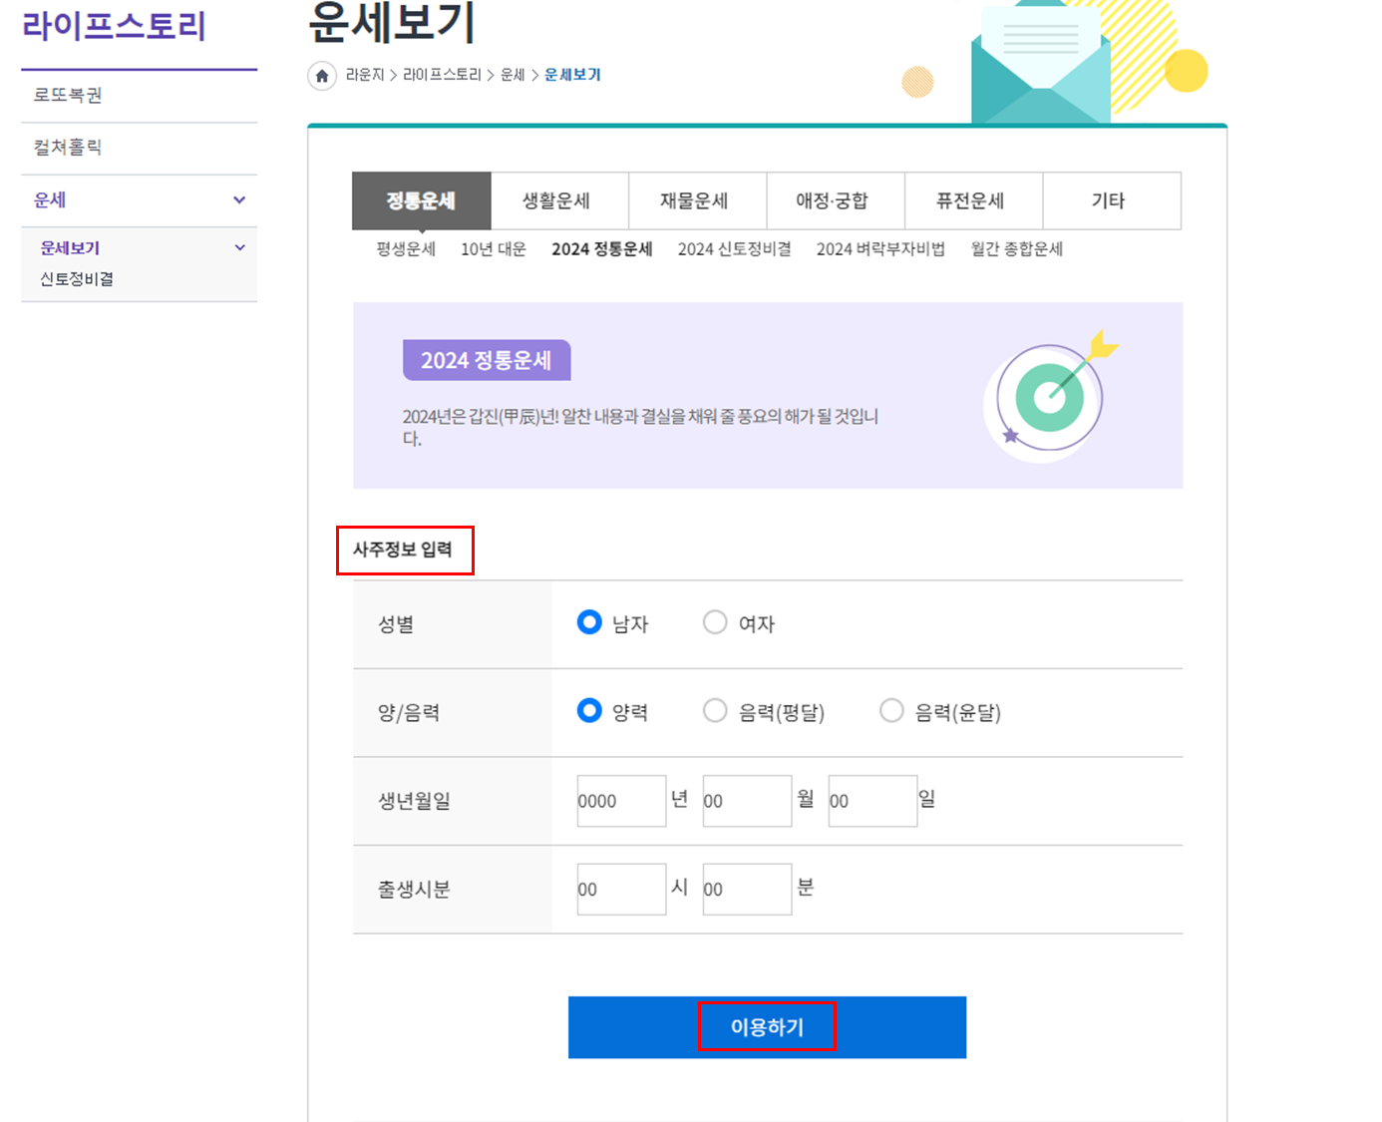Switch to the 생활운세 tab
Image resolution: width=1382 pixels, height=1122 pixels.
pyautogui.click(x=559, y=200)
